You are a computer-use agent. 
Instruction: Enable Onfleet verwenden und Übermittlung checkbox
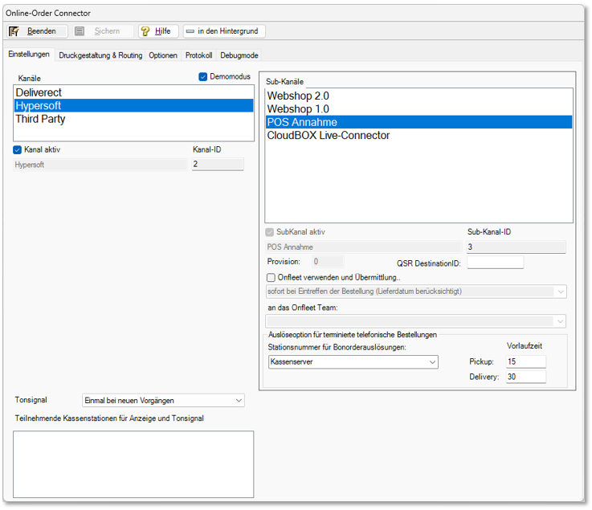pos(271,277)
